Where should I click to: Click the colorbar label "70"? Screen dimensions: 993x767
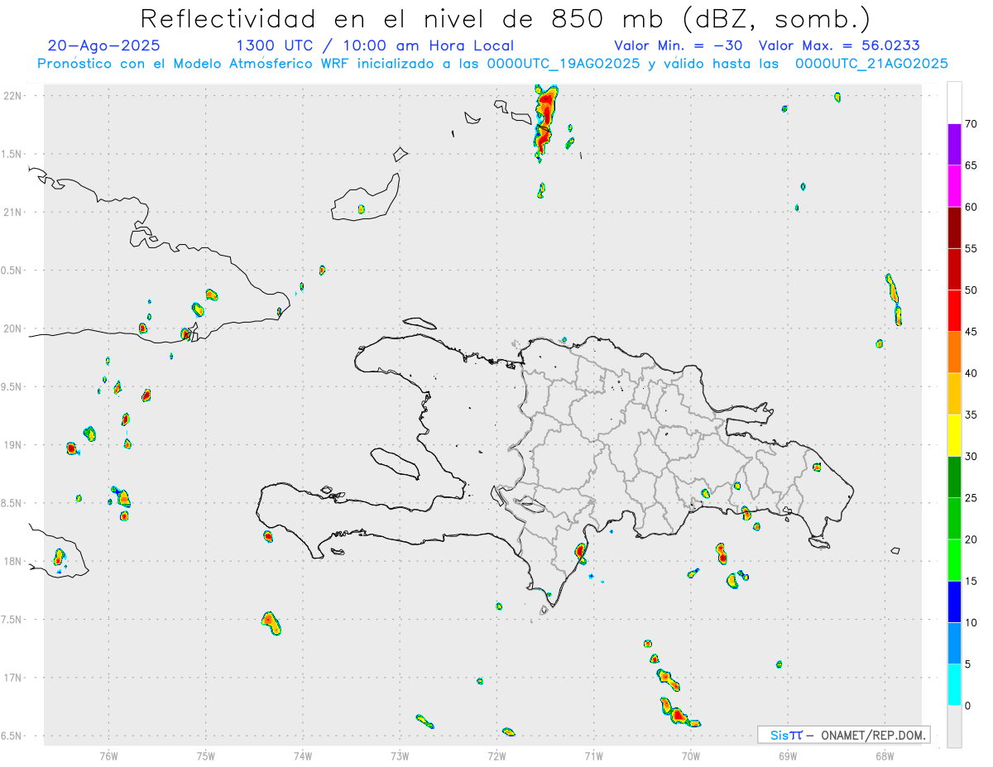click(x=971, y=124)
